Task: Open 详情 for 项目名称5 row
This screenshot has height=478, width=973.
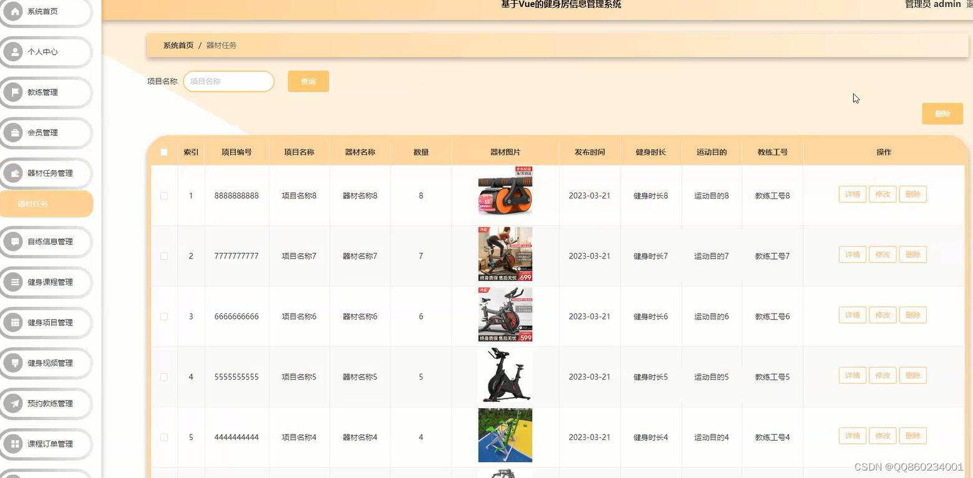Action: 853,376
